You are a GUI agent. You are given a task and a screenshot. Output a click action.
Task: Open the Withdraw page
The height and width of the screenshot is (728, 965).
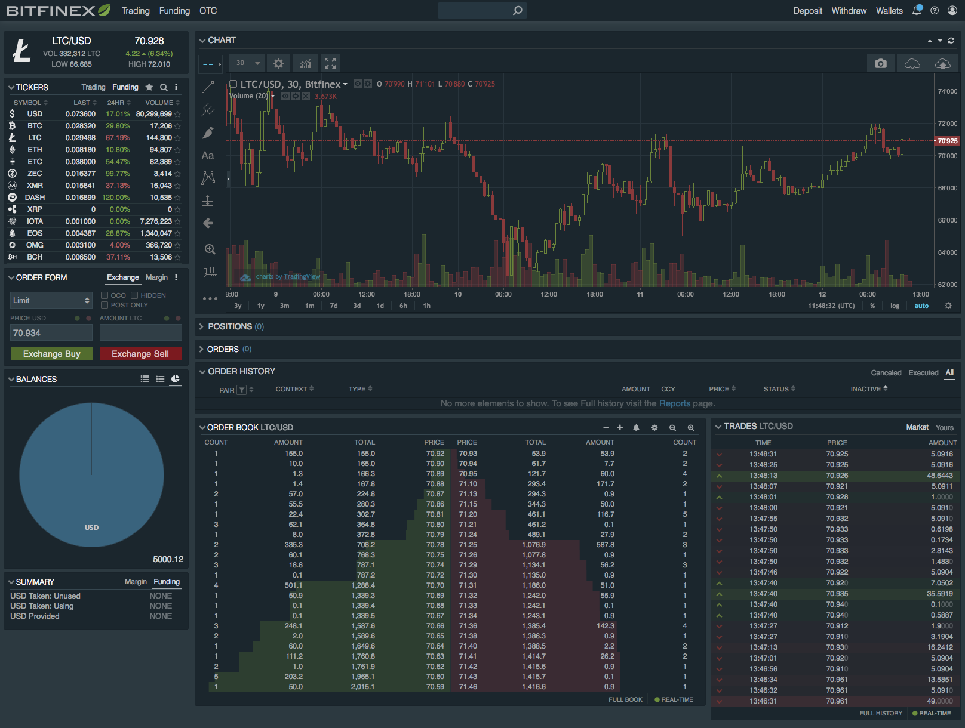[849, 11]
